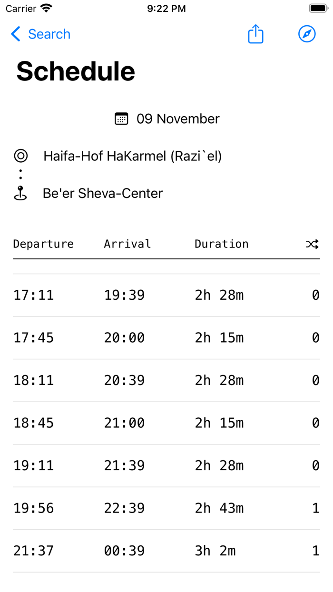Tap the destination anchor-pin icon
333x592 pixels.
coord(20,193)
